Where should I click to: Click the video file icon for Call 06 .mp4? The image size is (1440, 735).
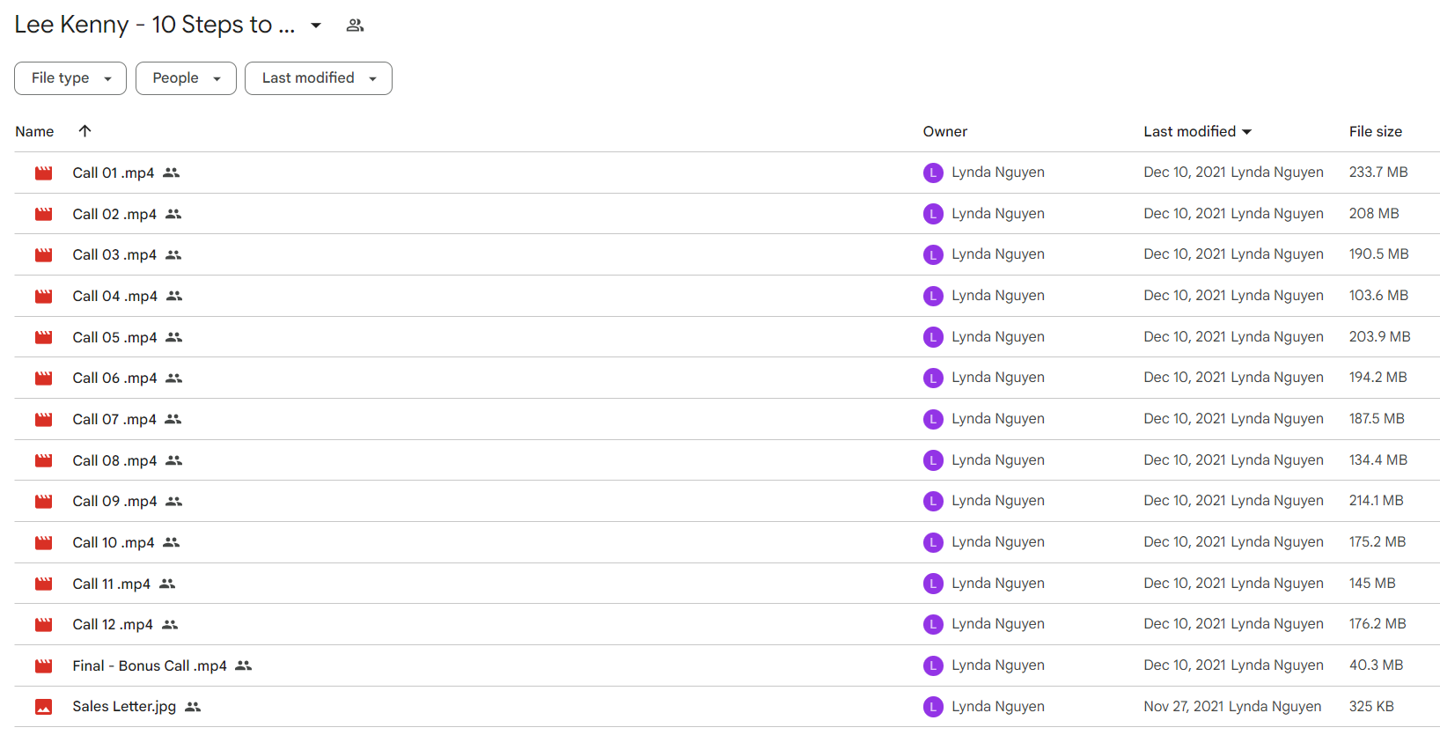point(43,379)
